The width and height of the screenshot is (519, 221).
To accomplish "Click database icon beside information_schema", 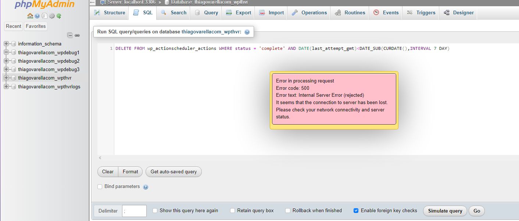I will point(14,44).
